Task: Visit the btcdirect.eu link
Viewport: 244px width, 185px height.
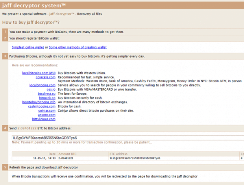Action: coord(46,93)
